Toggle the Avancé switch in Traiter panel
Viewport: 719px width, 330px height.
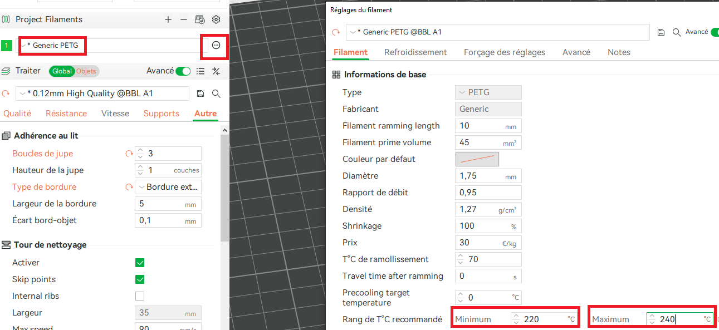[183, 71]
